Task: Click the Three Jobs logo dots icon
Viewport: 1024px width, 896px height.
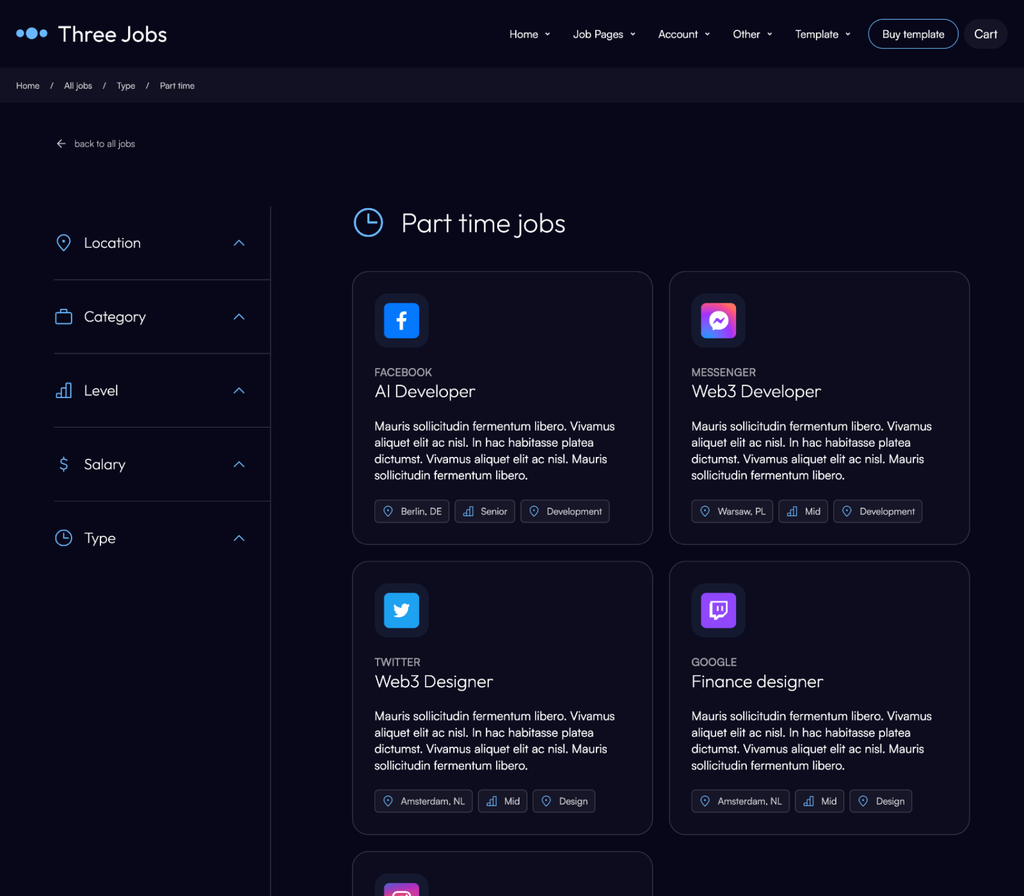Action: click(32, 33)
